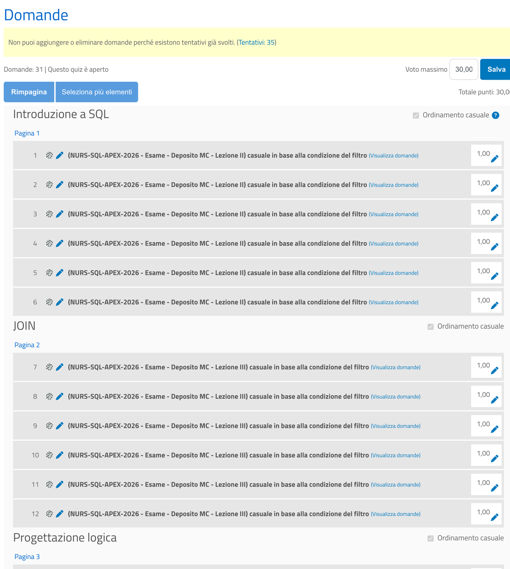
Task: Edit question 12 using its pencil icon
Action: [x=60, y=514]
